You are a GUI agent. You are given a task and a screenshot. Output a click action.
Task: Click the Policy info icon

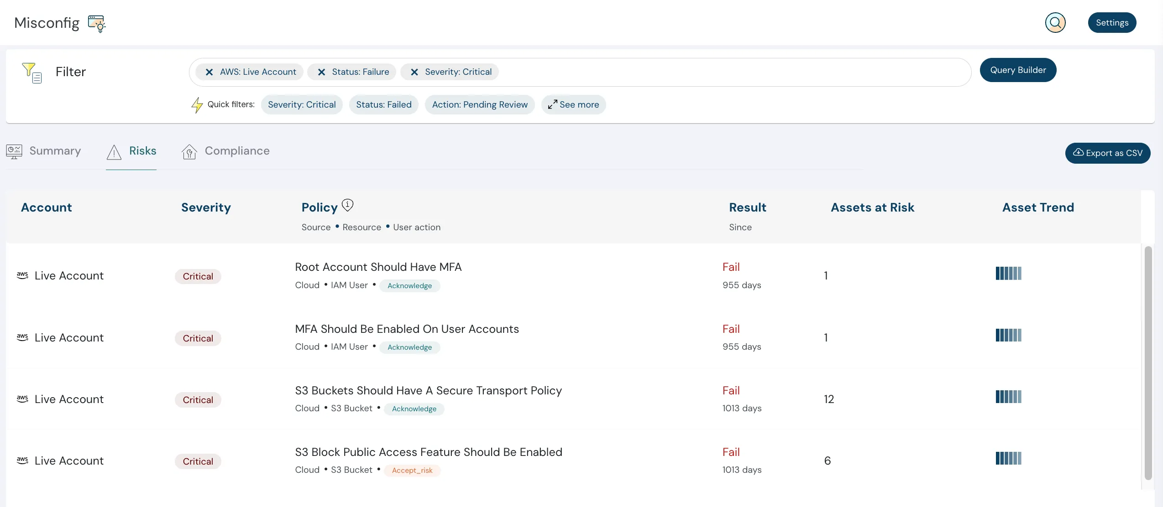347,205
